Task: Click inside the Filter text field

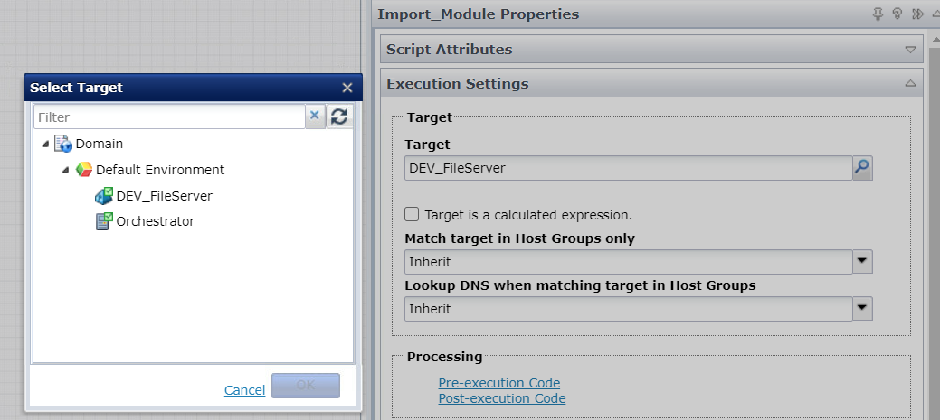Action: coord(170,117)
